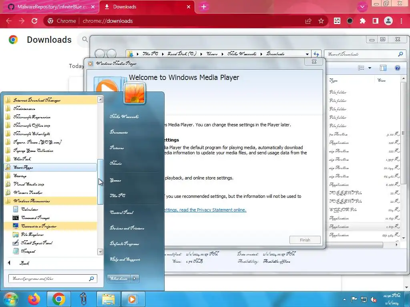This screenshot has width=410, height=307.
Task: Click the down arrow of Start menu scrollbar
Action: [x=100, y=252]
